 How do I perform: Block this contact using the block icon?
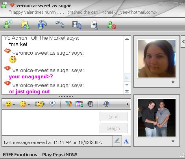pyautogui.click(x=112, y=25)
